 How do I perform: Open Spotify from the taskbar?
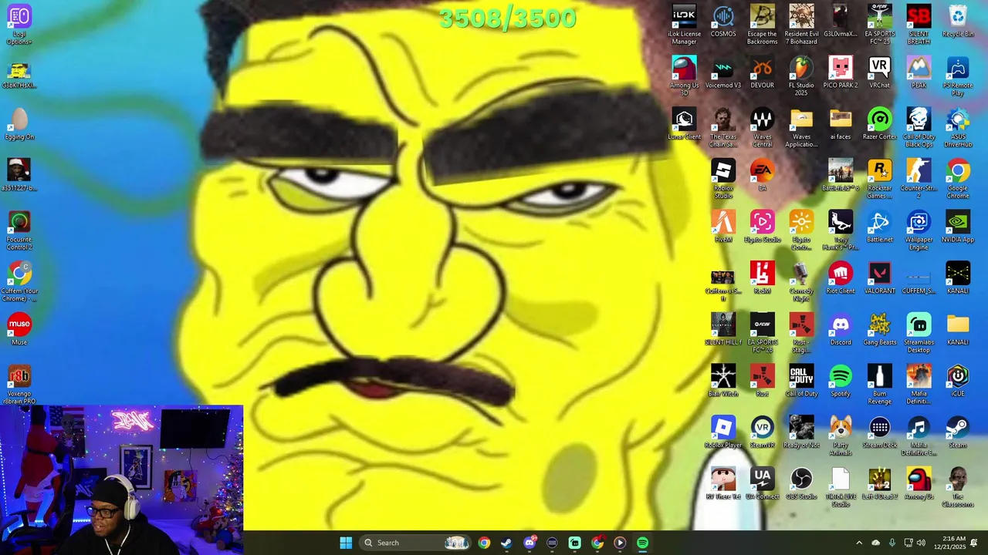tap(642, 543)
